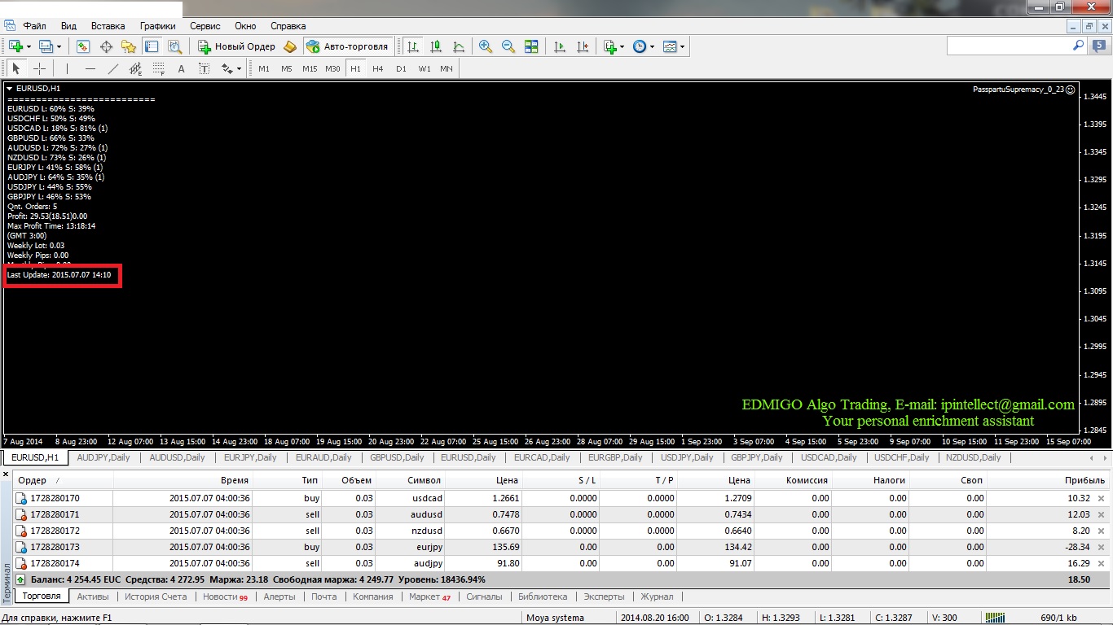
Task: Select the Trendline drawing tool
Action: click(x=113, y=68)
